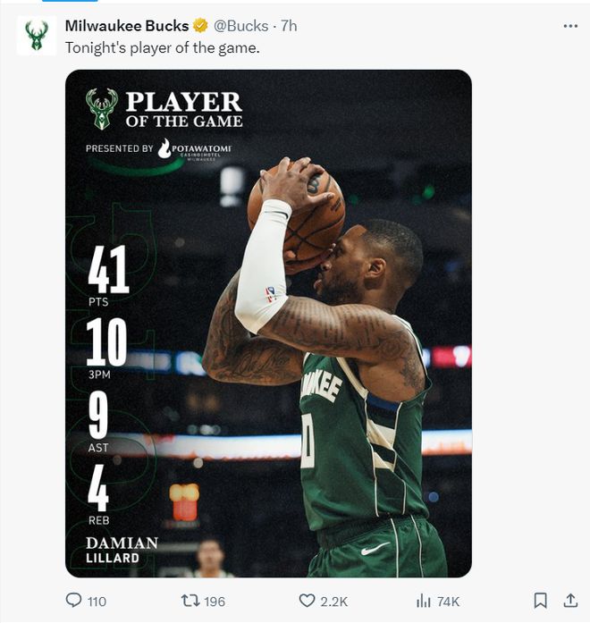
Task: Click the share upload icon
Action: click(x=569, y=601)
